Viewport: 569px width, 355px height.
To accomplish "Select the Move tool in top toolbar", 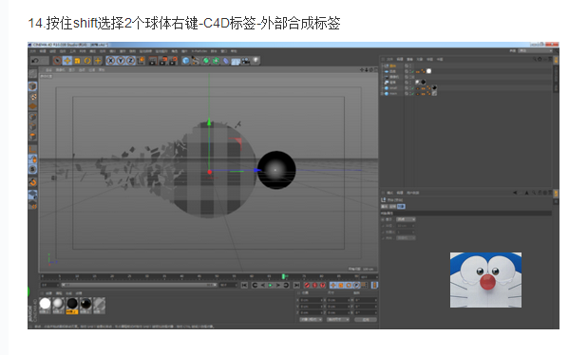I will (67, 61).
